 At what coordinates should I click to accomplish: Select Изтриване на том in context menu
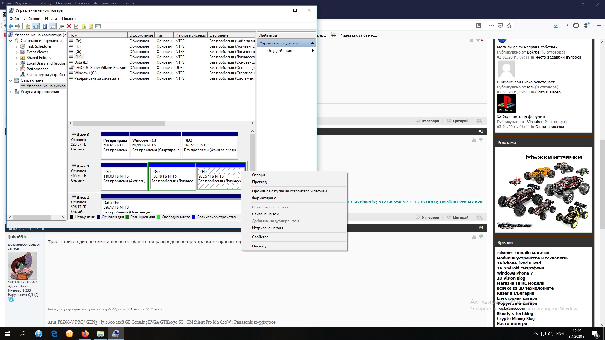(268, 228)
